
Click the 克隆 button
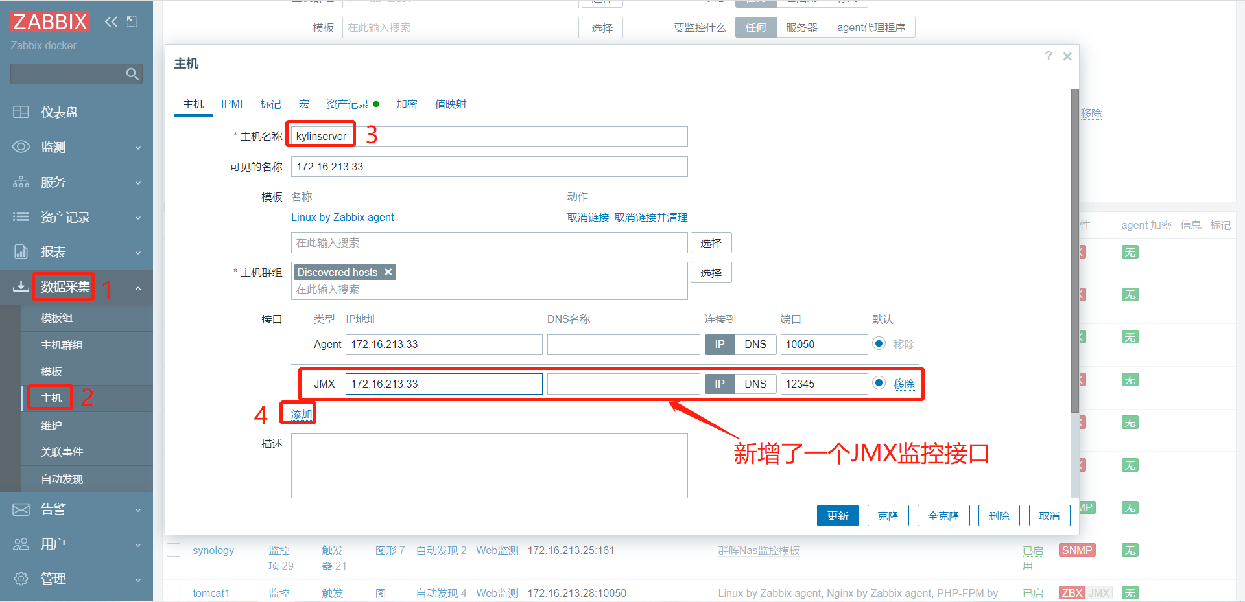point(888,516)
